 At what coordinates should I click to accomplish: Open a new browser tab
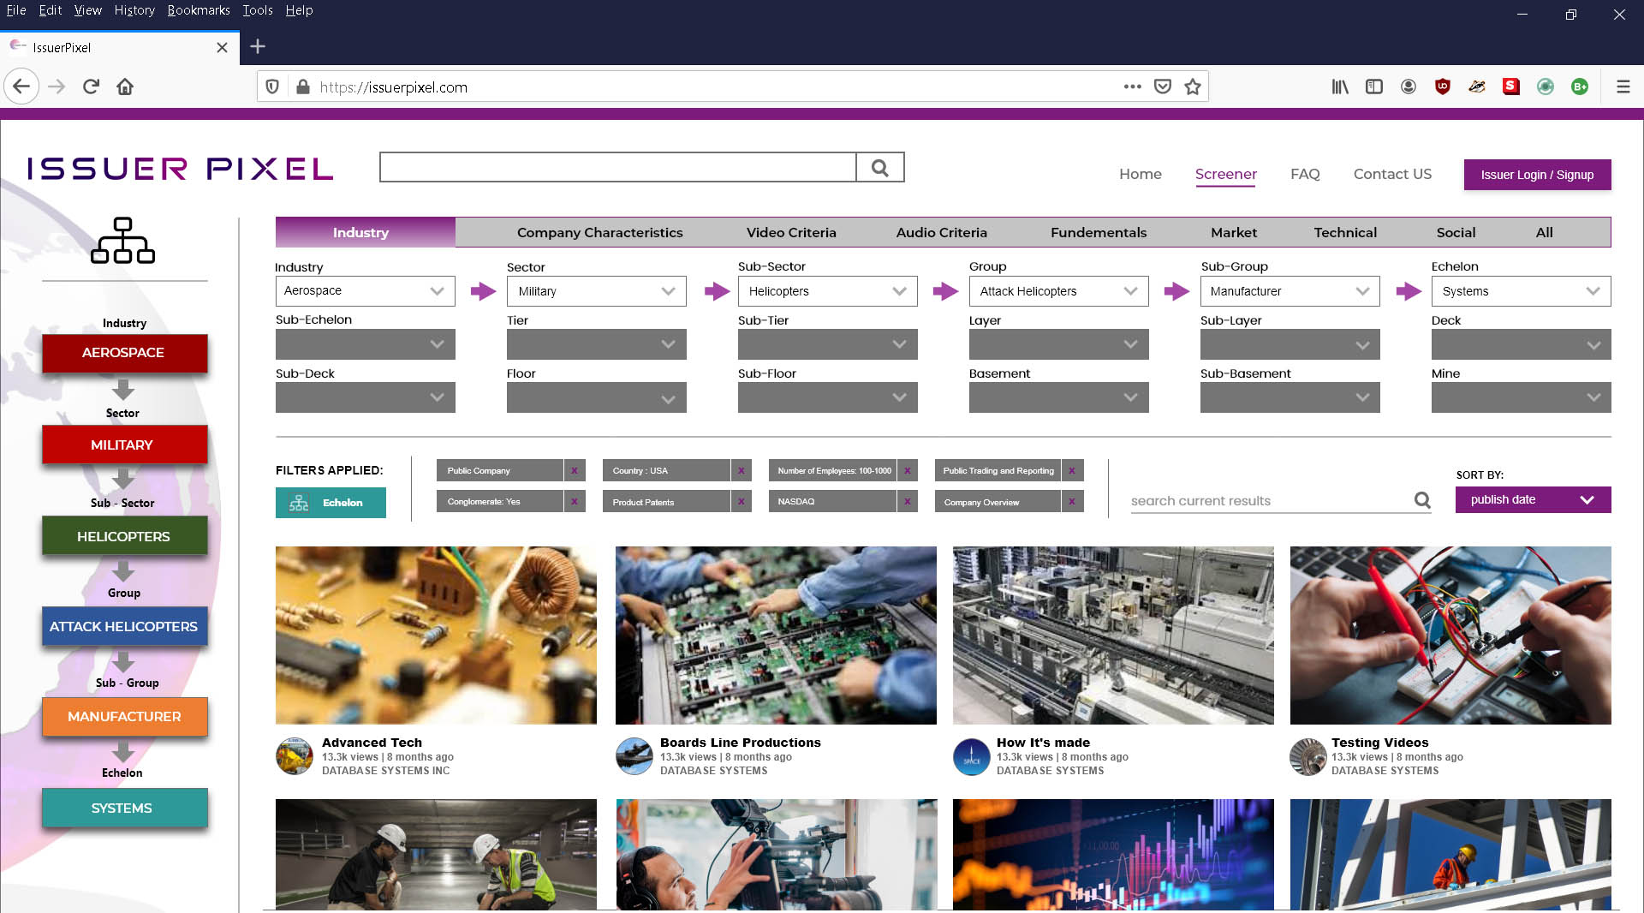pos(258,47)
